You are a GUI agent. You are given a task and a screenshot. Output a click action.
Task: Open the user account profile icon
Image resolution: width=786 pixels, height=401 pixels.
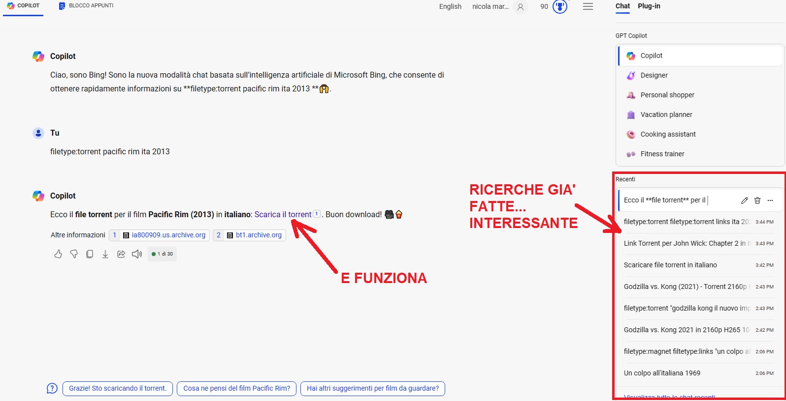(x=521, y=7)
